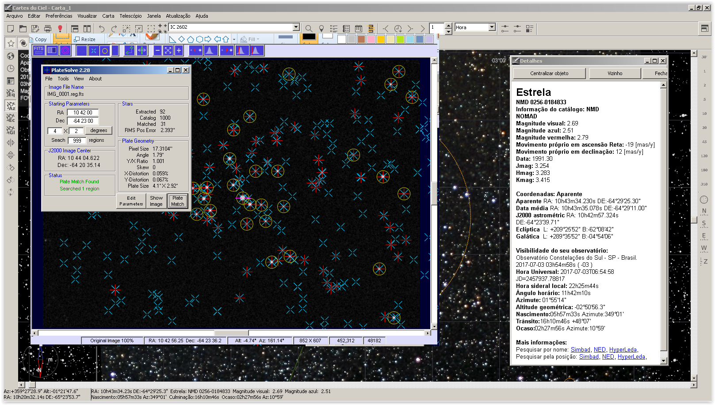Click the Vizinho button
This screenshot has height=405, width=715.
click(615, 73)
